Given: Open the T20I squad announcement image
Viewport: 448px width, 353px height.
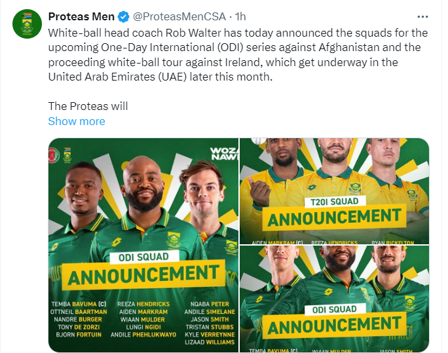Looking at the screenshot, I should point(334,191).
